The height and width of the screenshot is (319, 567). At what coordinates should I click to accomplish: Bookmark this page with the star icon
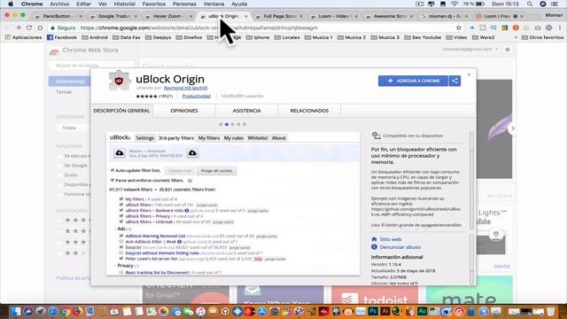click(x=459, y=27)
